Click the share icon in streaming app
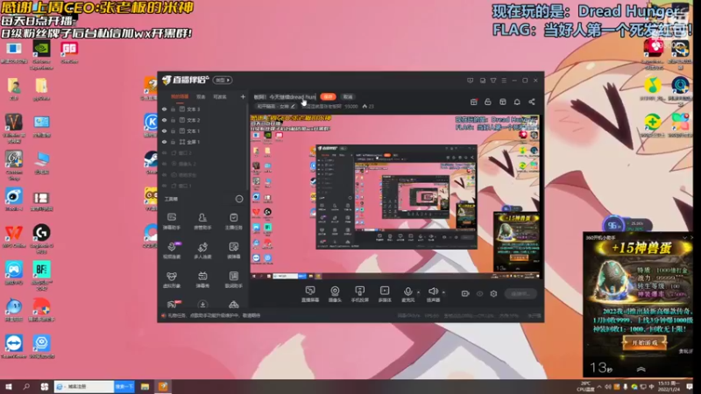 pyautogui.click(x=532, y=102)
